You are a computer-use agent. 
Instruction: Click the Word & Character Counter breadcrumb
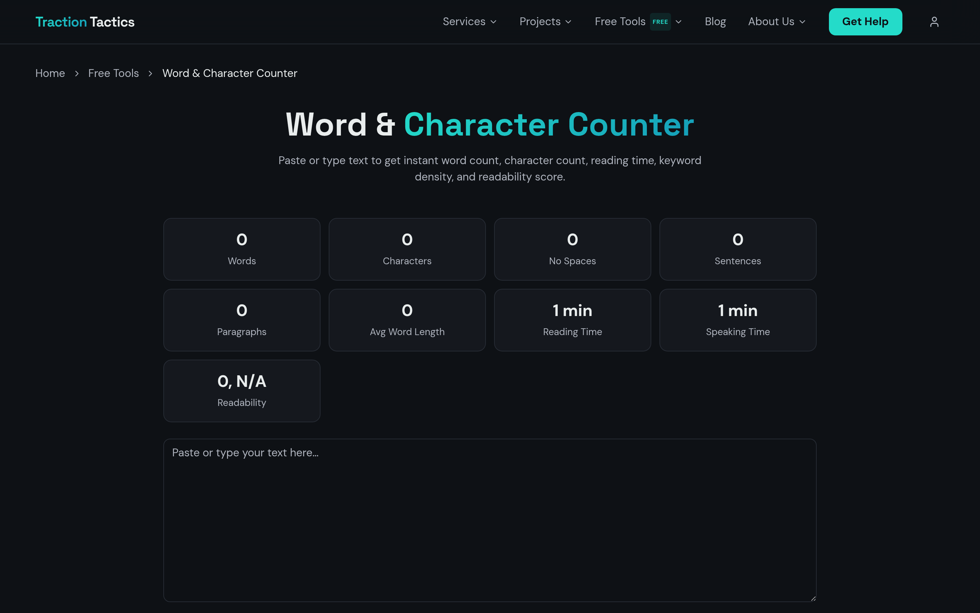[x=230, y=73]
